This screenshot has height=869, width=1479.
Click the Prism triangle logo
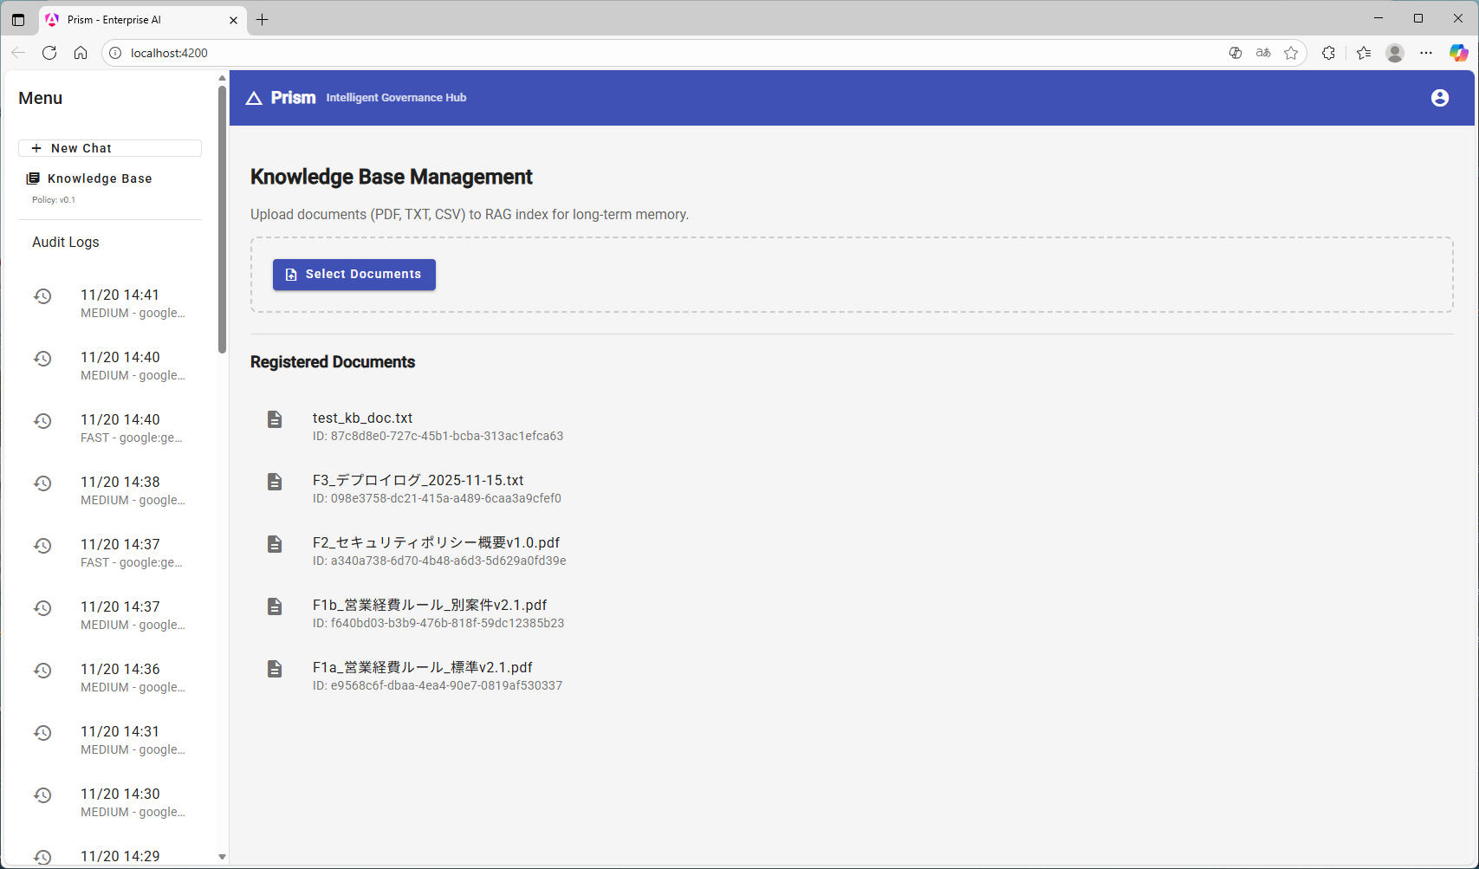(254, 98)
